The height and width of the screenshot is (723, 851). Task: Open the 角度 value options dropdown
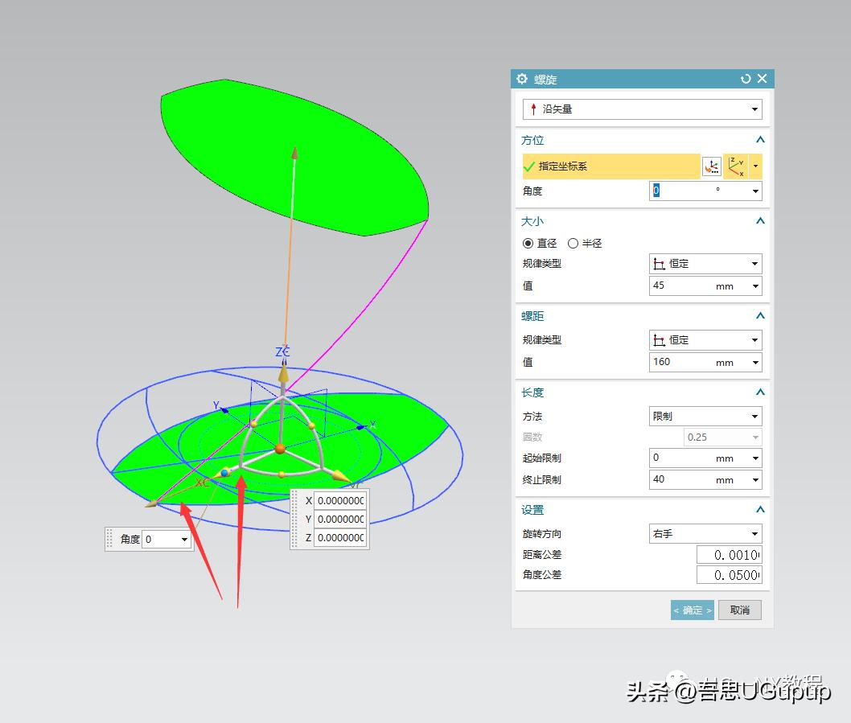pyautogui.click(x=755, y=191)
